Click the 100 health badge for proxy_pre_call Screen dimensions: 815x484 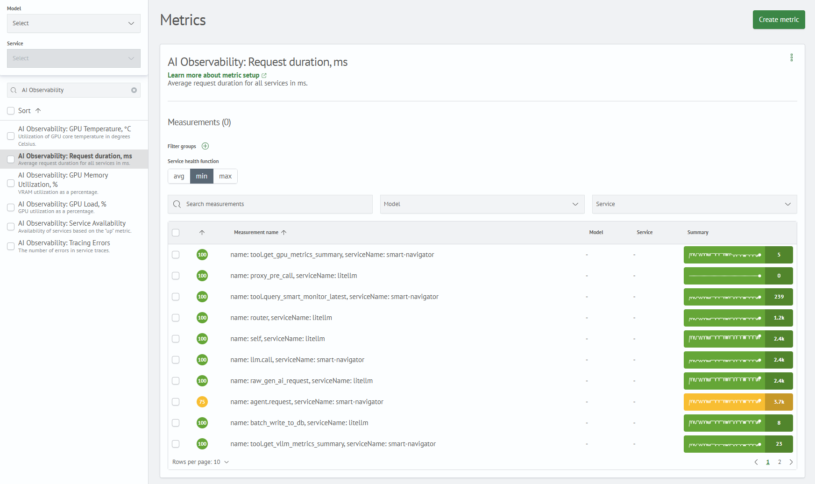pos(202,276)
